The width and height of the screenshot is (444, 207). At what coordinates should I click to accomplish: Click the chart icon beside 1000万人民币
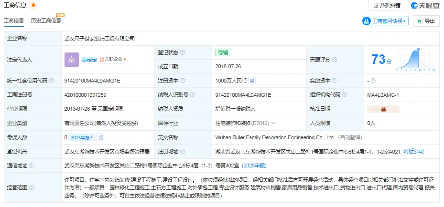[252, 81]
